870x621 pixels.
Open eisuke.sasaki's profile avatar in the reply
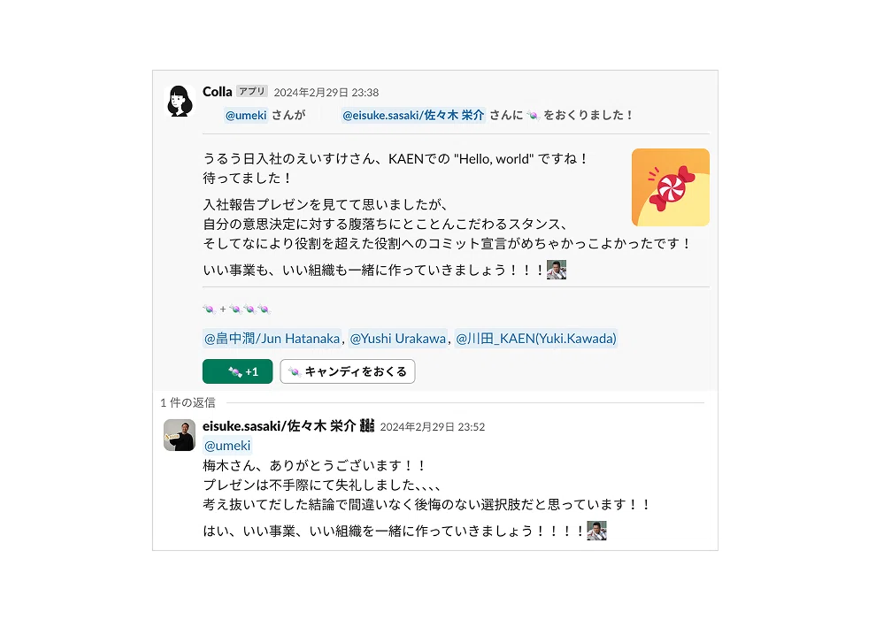pyautogui.click(x=179, y=435)
